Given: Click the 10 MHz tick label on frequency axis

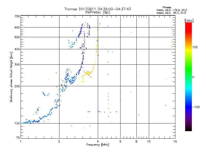Looking at the screenshot, I should coord(149,141).
